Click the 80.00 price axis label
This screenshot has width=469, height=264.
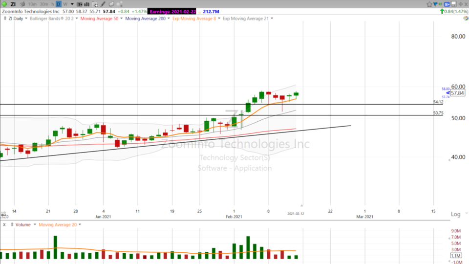pos(458,37)
